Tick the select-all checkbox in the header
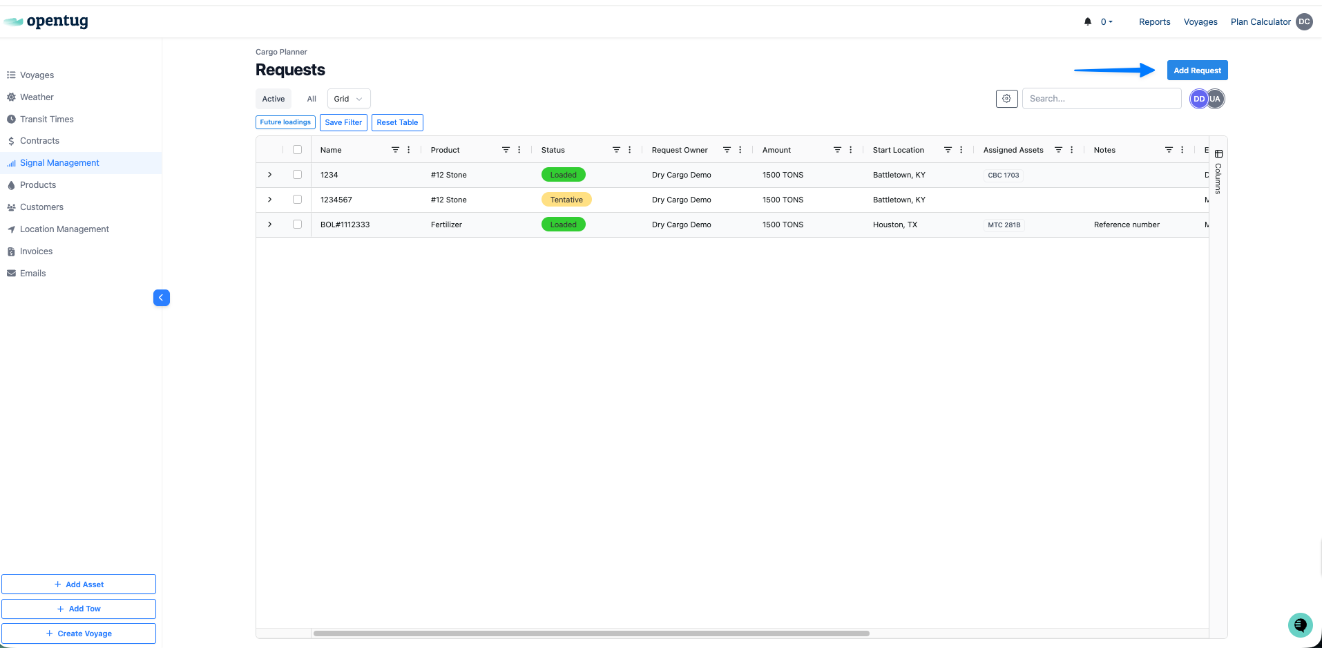The image size is (1322, 648). point(298,150)
